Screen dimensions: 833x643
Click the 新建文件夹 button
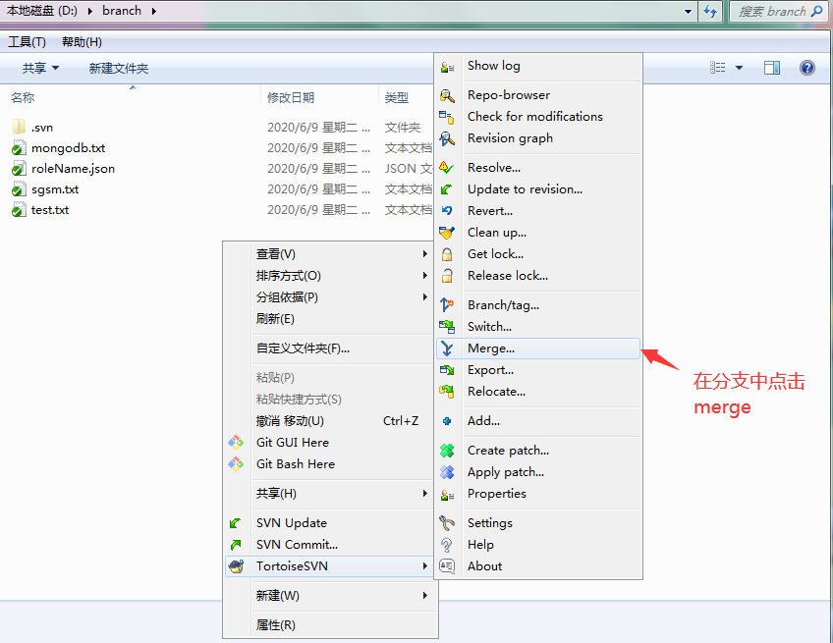click(118, 68)
